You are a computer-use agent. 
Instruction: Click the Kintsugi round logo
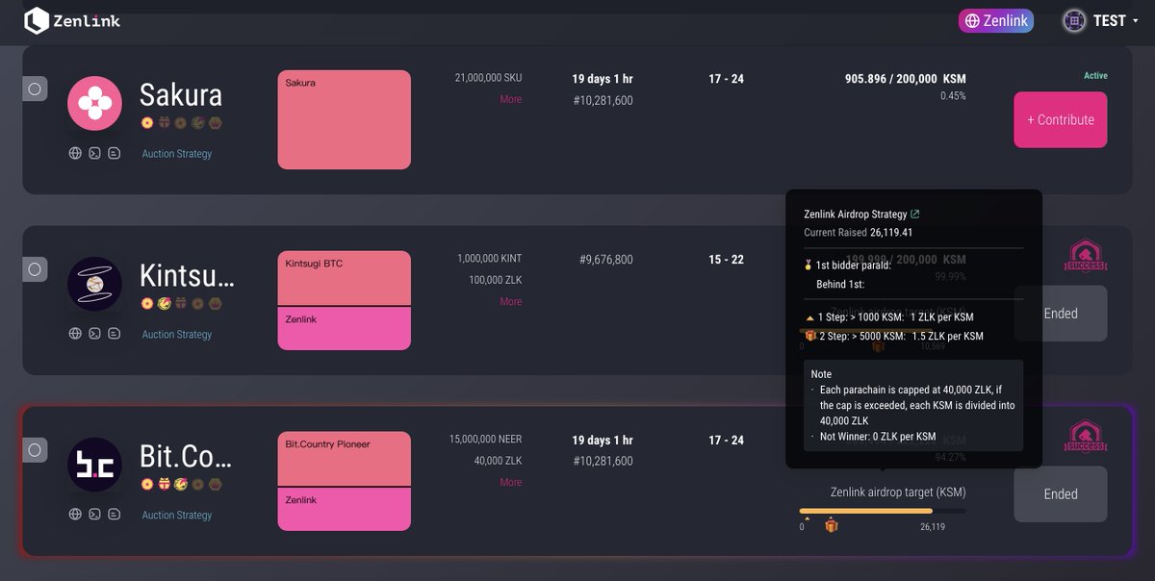pos(94,284)
